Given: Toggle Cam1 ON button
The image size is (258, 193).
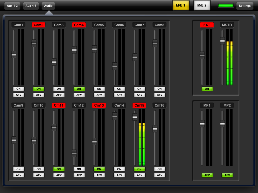Looking at the screenshot, I should point(19,89).
